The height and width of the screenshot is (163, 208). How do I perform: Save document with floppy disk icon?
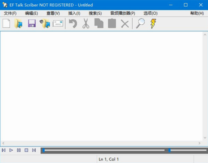pyautogui.click(x=32, y=23)
